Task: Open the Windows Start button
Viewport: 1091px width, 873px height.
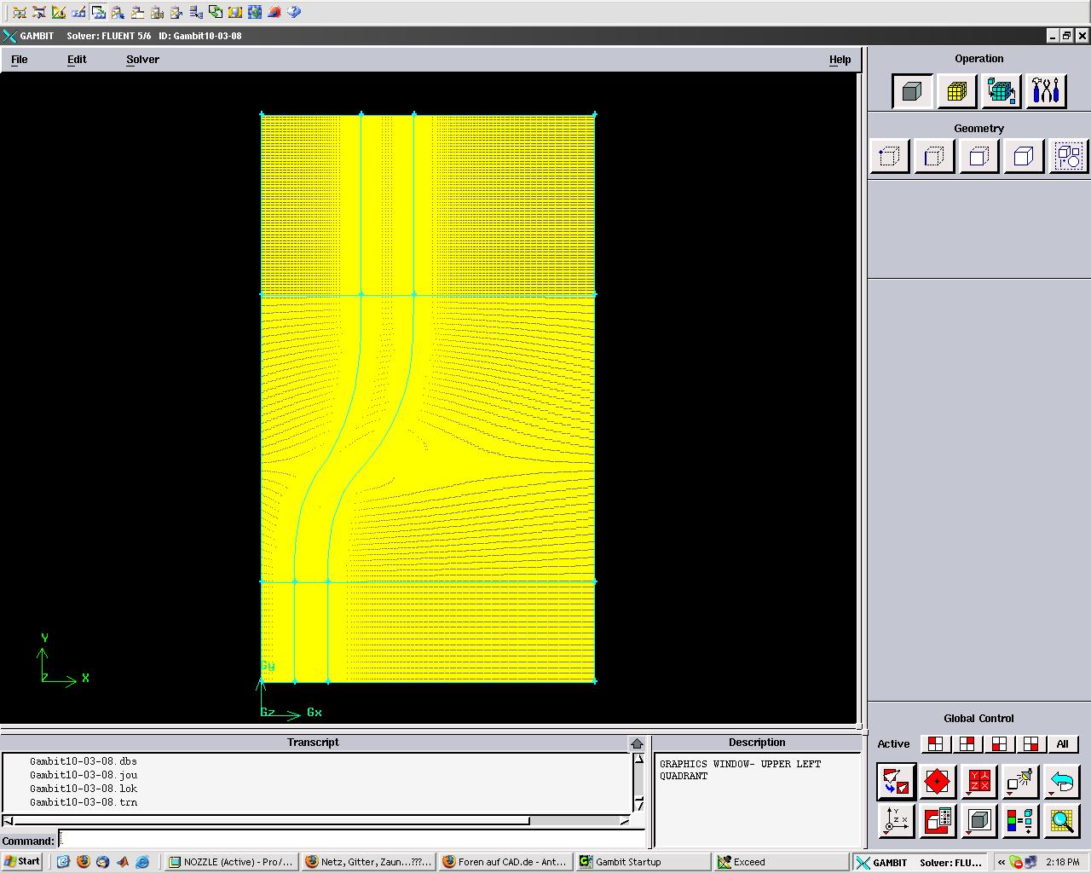Action: tap(23, 862)
